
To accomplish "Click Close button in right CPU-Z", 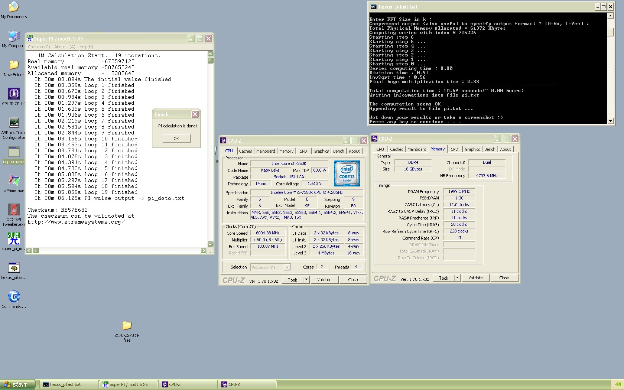I will [504, 278].
